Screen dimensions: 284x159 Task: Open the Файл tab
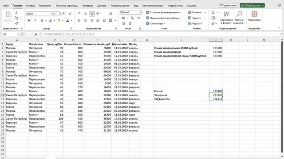click(6, 6)
